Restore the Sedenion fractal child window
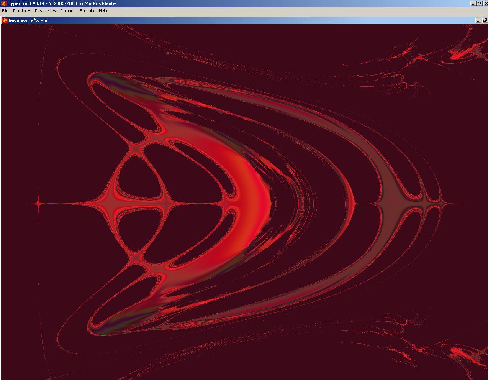 point(485,20)
